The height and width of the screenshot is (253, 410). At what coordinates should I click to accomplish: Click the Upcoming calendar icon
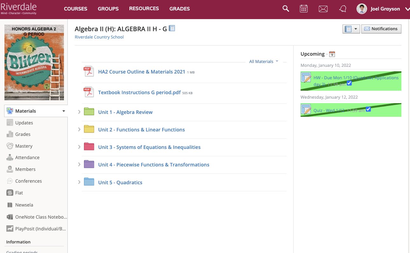[332, 54]
